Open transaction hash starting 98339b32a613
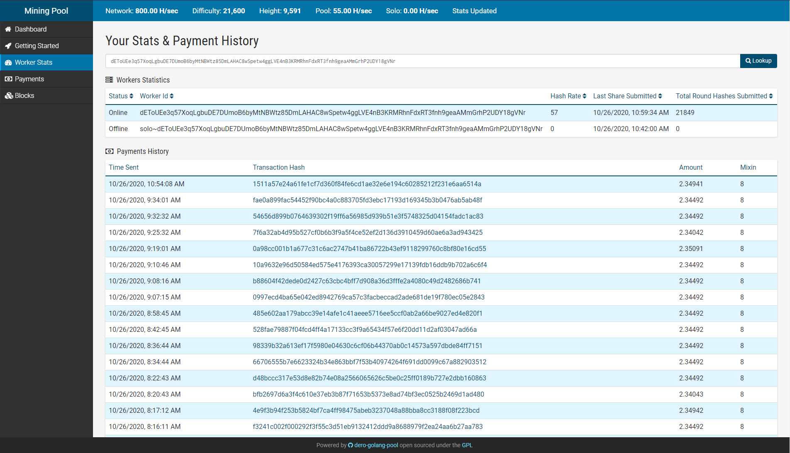 tap(367, 346)
